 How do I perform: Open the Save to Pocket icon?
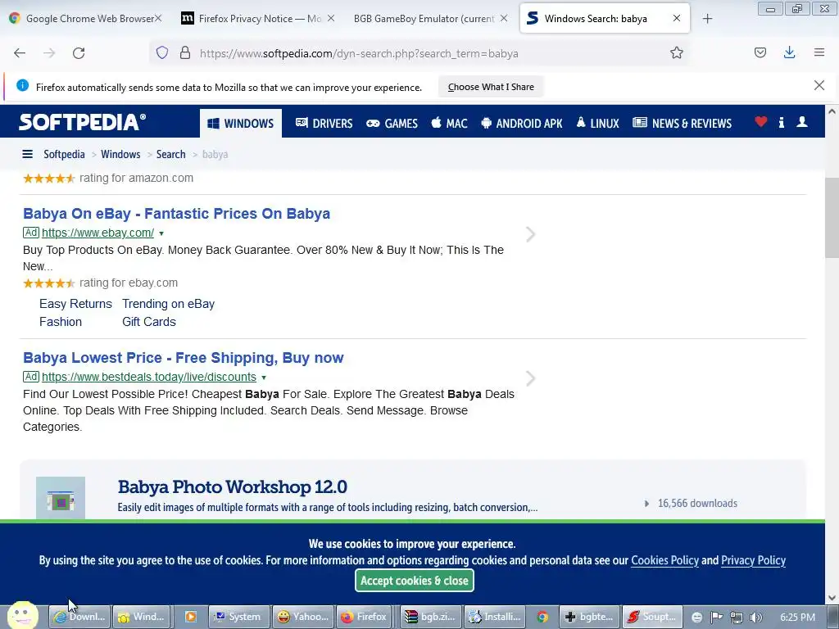[760, 52]
